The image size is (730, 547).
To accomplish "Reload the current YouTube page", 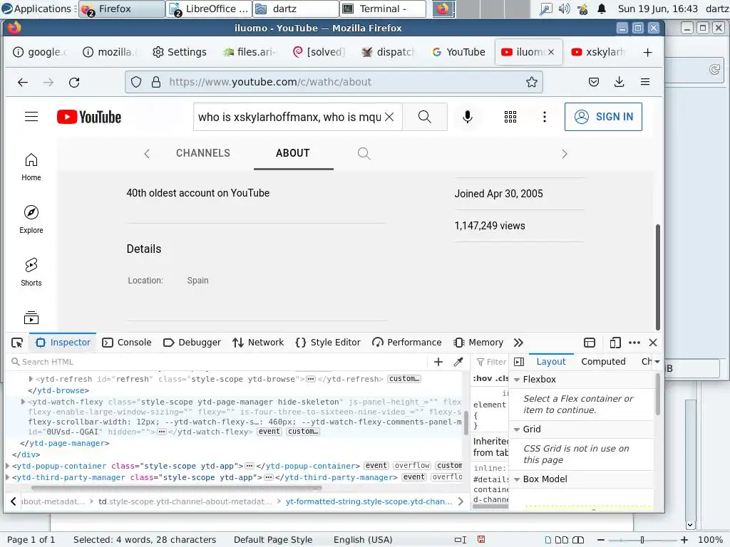I will coord(74,83).
